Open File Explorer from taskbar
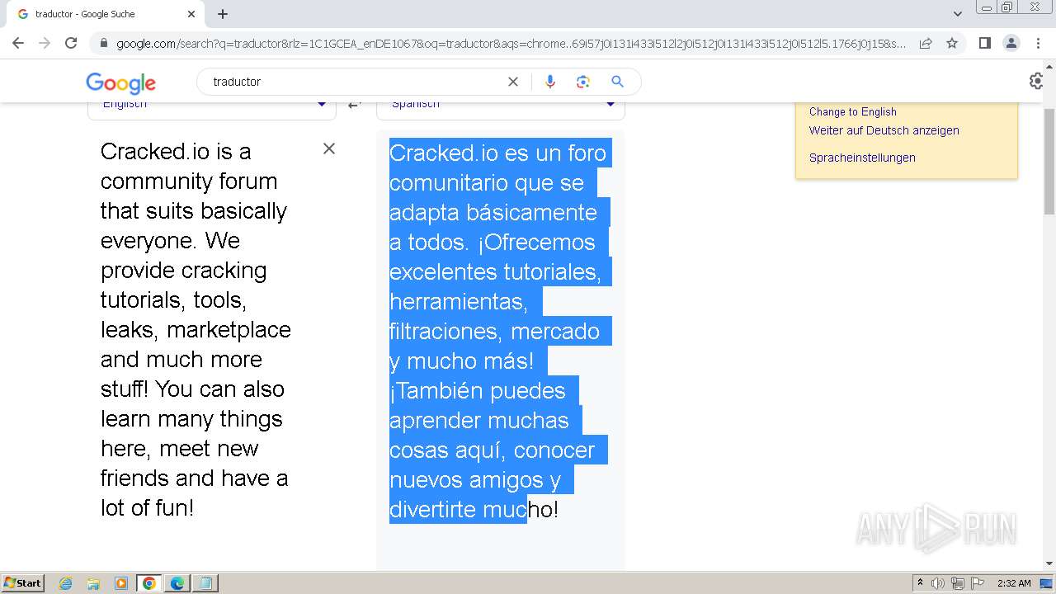 93,583
